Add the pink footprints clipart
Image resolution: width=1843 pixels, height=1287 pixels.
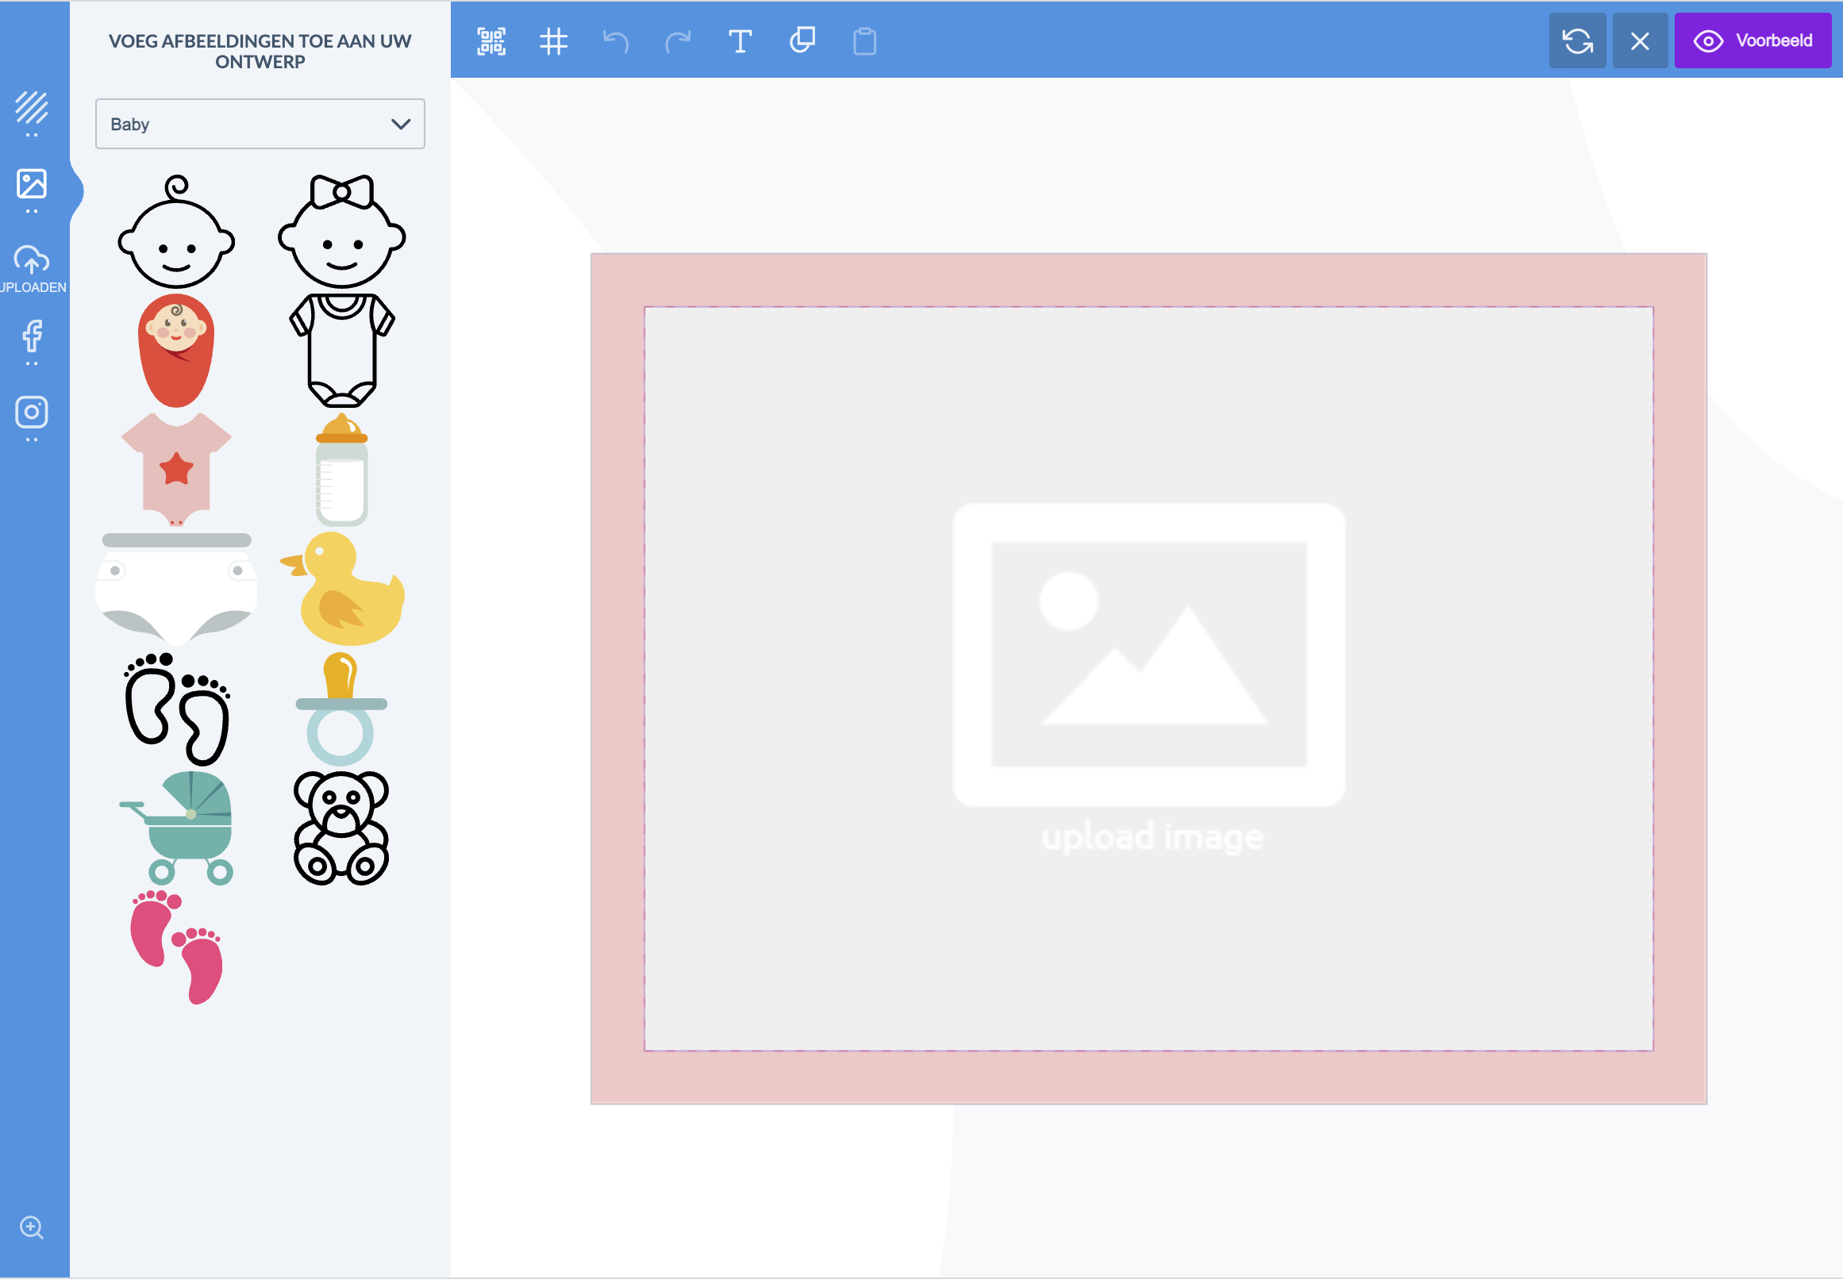pos(176,947)
